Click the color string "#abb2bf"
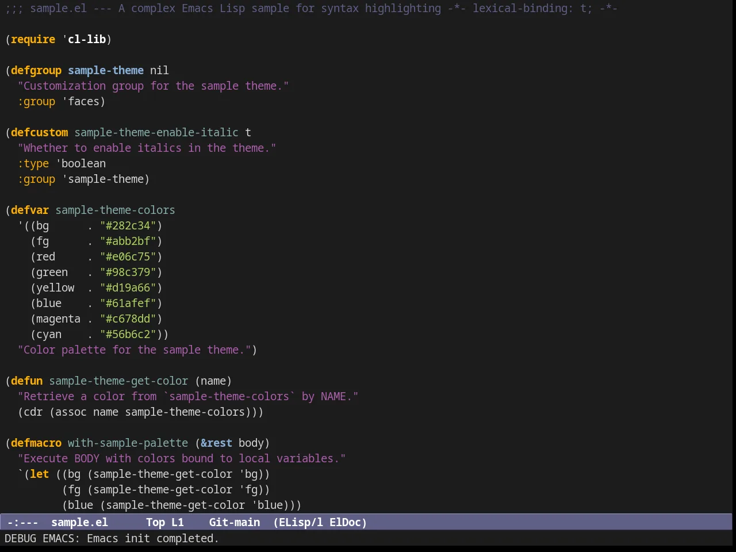The width and height of the screenshot is (736, 552). (128, 241)
